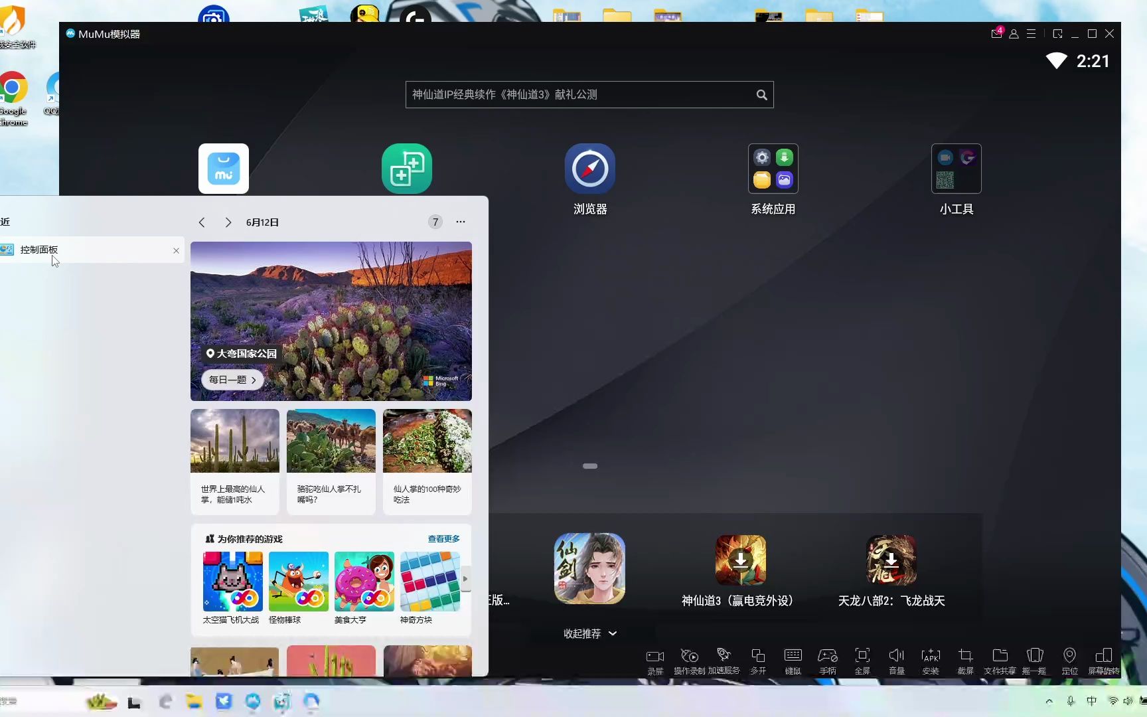This screenshot has height=717, width=1147.
Task: Open MuMu hamburger menu
Action: [1031, 33]
